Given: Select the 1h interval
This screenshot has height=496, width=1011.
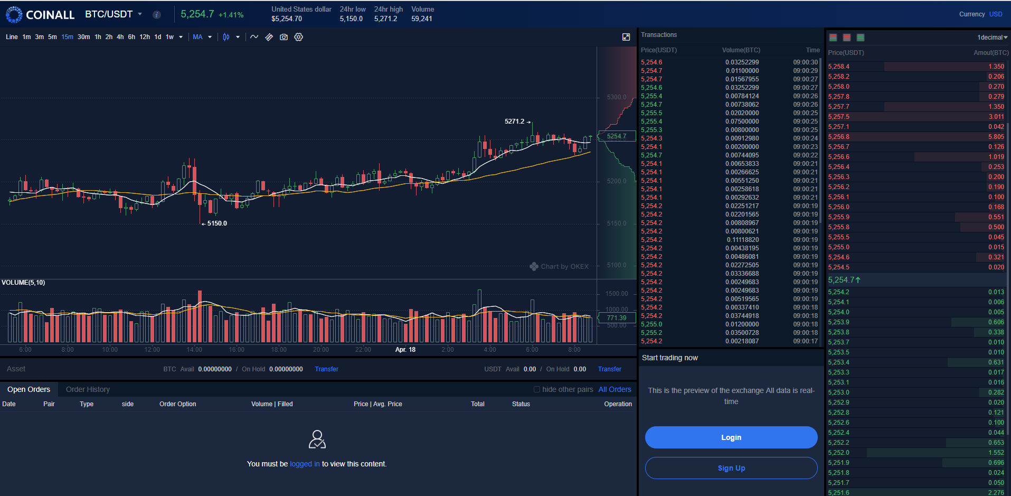Looking at the screenshot, I should (98, 37).
